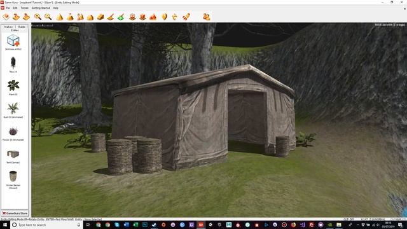Select the twin-peak terrain shaping tool
Image resolution: width=407 pixels, height=229 pixels.
80,17
